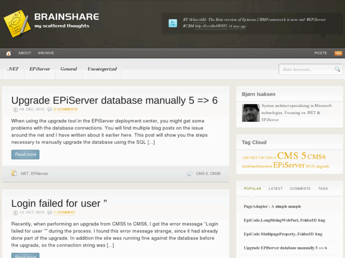Click comment bubble icon beside 1 Comment
The image size is (345, 258).
(50, 212)
